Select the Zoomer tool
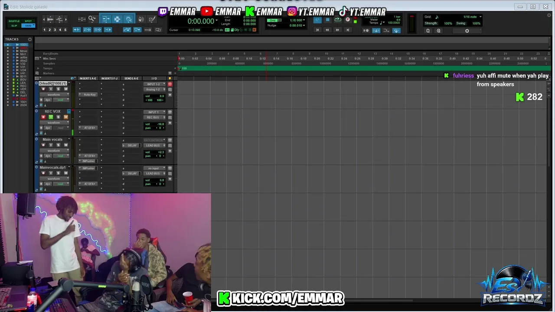 point(92,19)
